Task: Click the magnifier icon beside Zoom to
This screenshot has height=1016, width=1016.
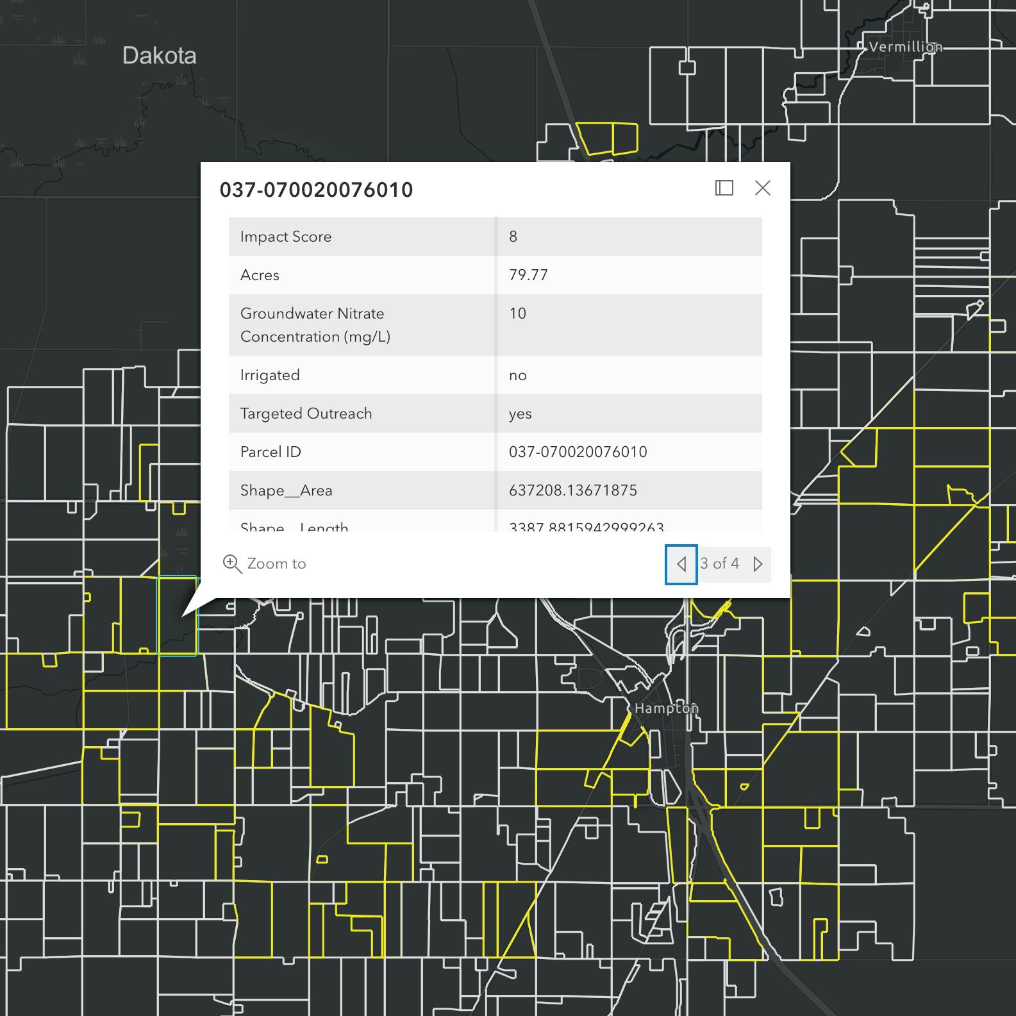Action: [x=232, y=564]
